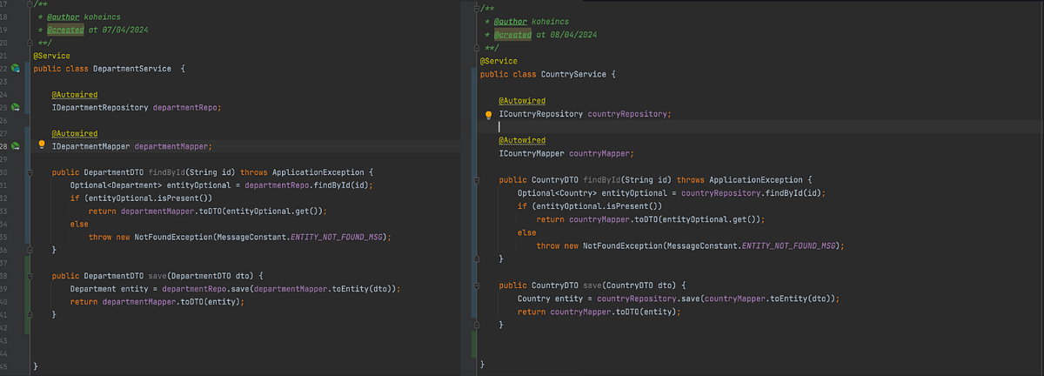This screenshot has width=1044, height=376.
Task: Click Spring bean gutter icon beside DepartmentService class
Action: (17, 68)
